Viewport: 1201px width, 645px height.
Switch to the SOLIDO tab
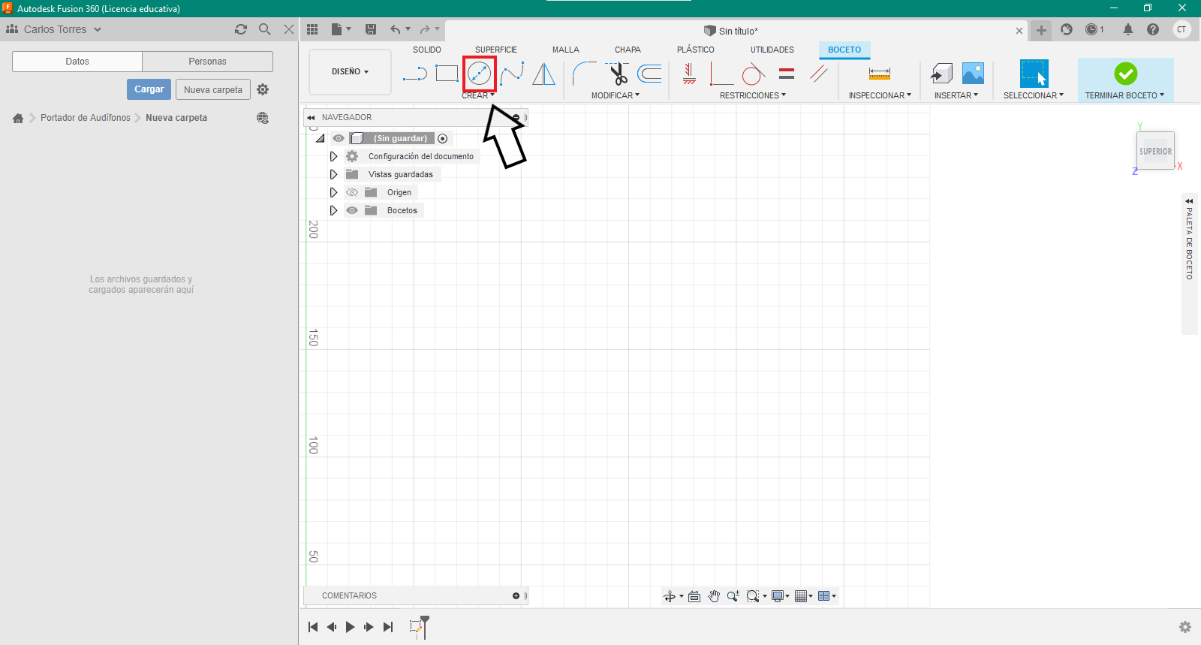[x=427, y=50]
